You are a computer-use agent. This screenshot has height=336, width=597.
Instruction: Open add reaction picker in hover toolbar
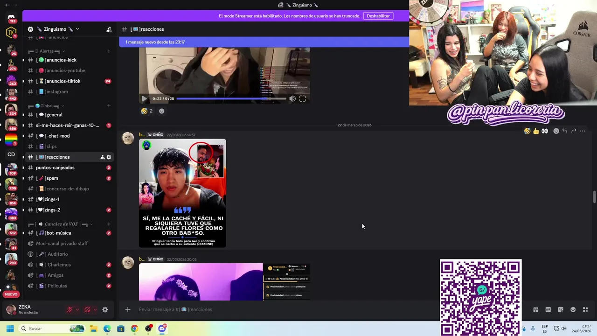click(x=556, y=131)
